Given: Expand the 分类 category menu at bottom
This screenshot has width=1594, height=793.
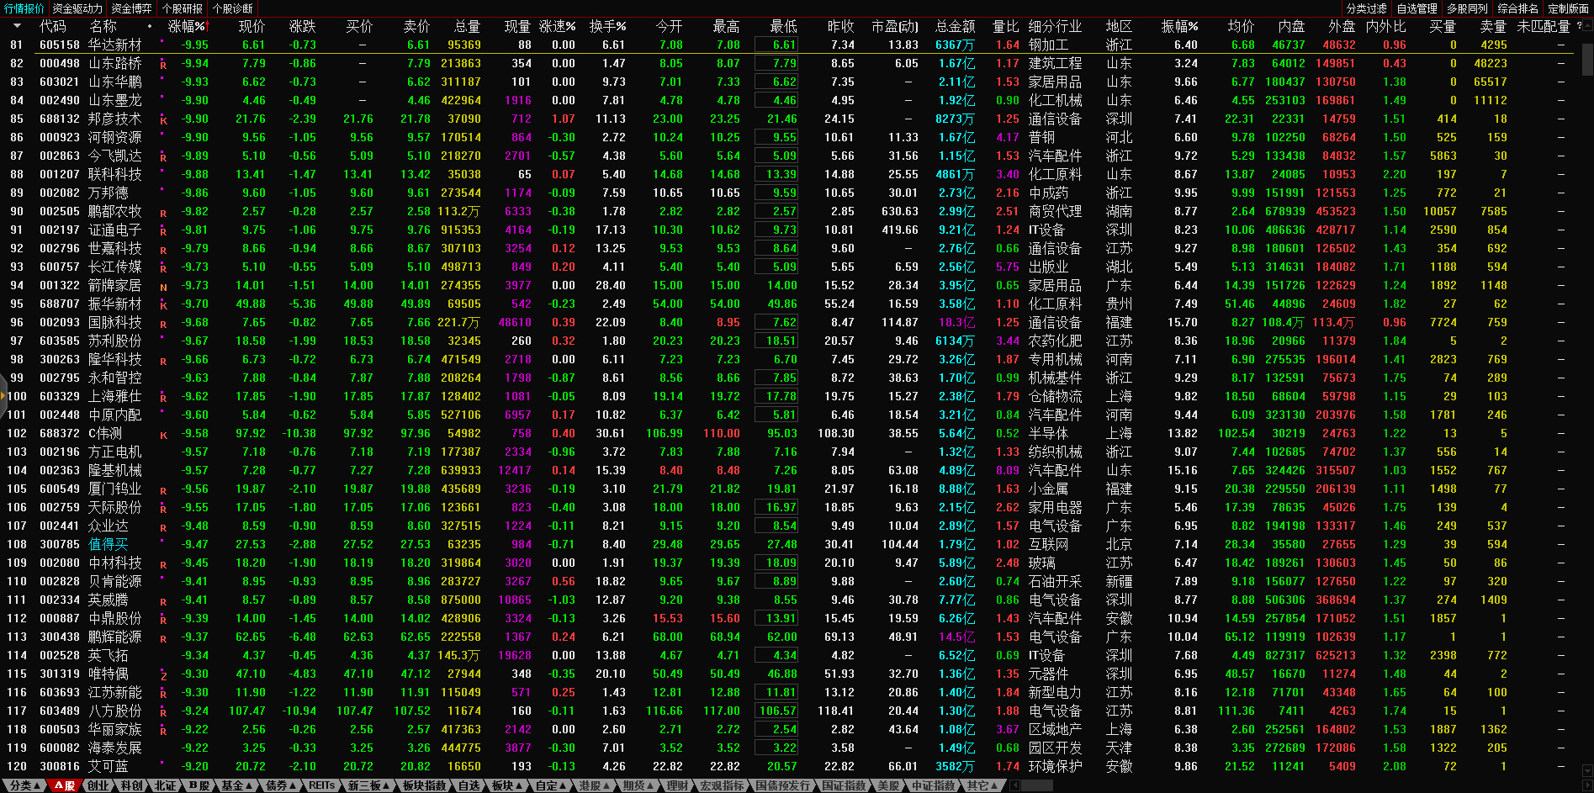Looking at the screenshot, I should [x=25, y=785].
